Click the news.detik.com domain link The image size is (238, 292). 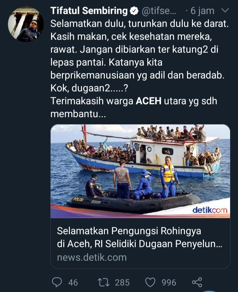tap(92, 258)
